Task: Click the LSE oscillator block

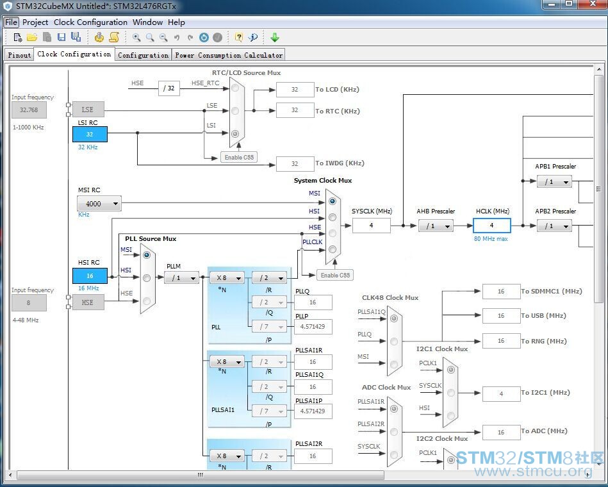Action: click(x=88, y=110)
